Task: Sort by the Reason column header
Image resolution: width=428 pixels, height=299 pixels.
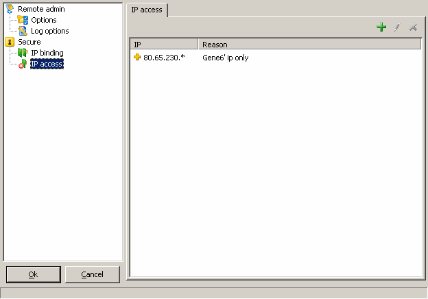Action: 309,44
